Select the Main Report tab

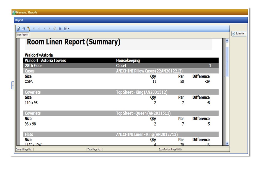click(x=23, y=35)
